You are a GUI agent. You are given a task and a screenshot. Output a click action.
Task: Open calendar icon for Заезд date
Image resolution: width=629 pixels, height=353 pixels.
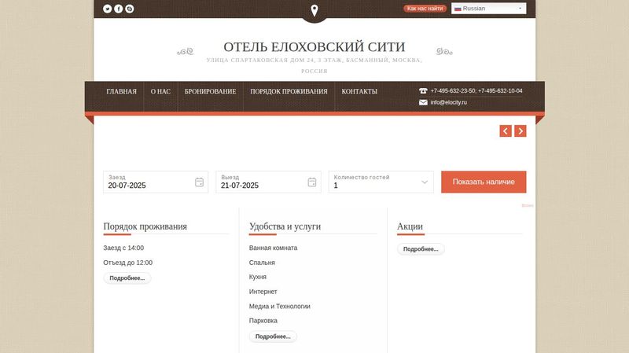pyautogui.click(x=199, y=182)
